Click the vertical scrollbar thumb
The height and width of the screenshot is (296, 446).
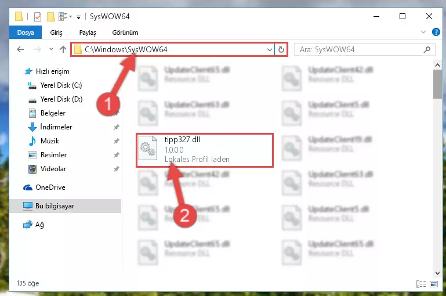437,84
